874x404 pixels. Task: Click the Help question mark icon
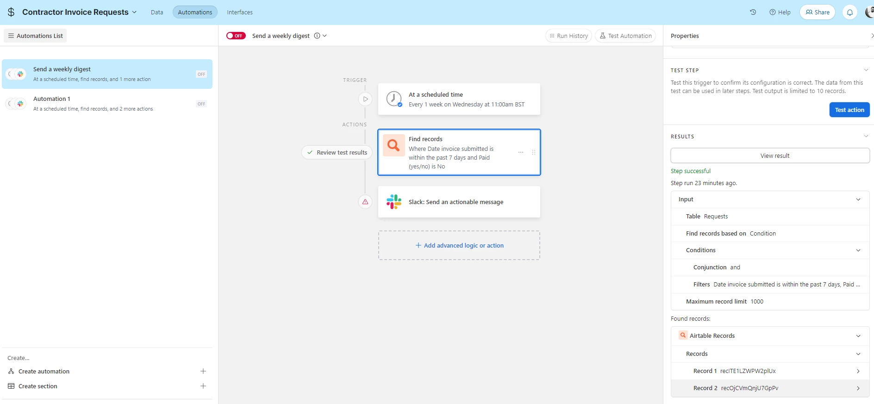[773, 12]
